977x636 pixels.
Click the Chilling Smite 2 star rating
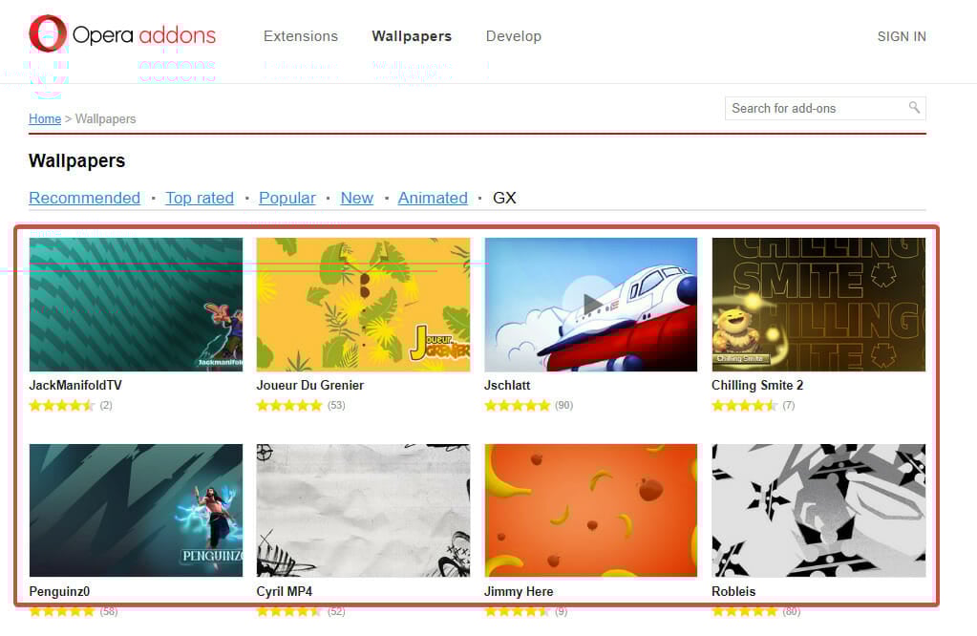tap(745, 406)
